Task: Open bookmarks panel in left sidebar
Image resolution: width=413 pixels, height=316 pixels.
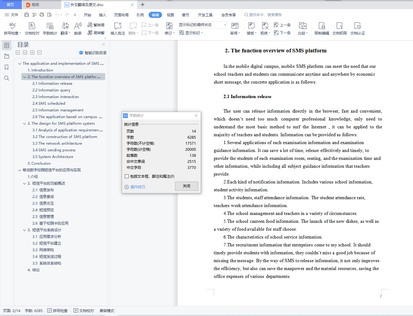Action: coord(7,67)
